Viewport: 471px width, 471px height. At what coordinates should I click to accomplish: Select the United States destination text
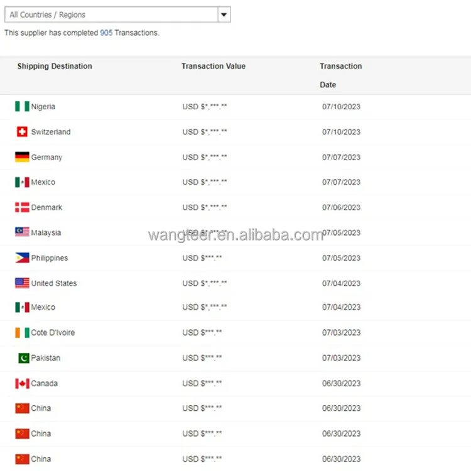click(x=54, y=283)
